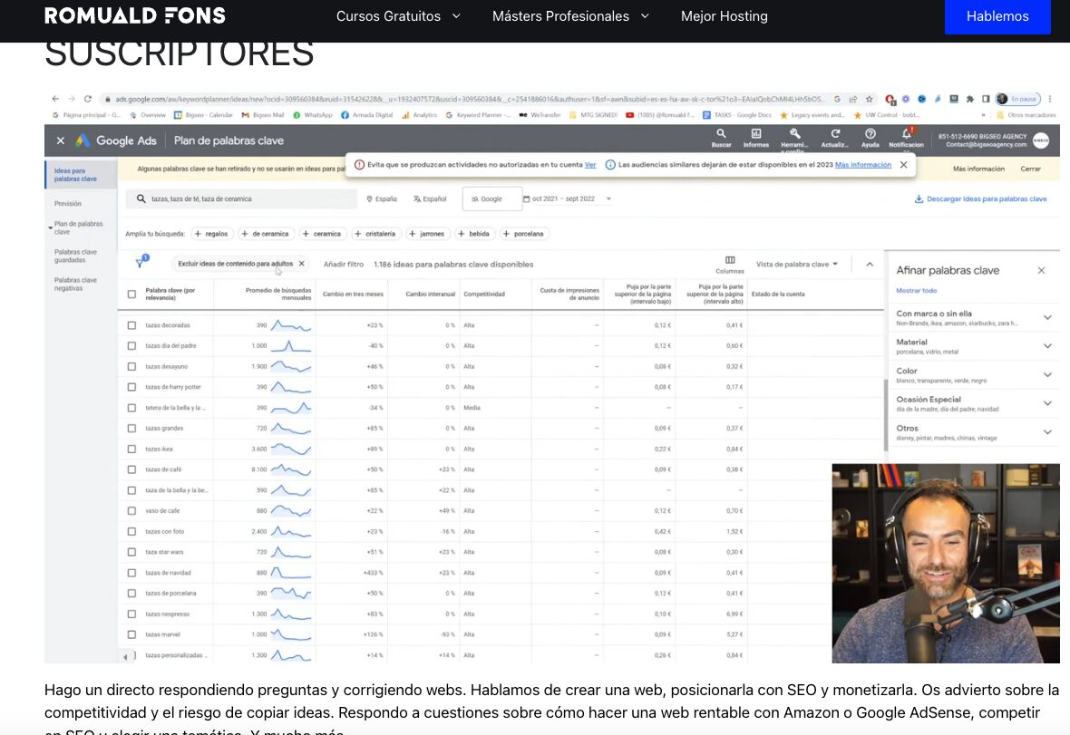Expand the Material refinement section

click(1047, 346)
